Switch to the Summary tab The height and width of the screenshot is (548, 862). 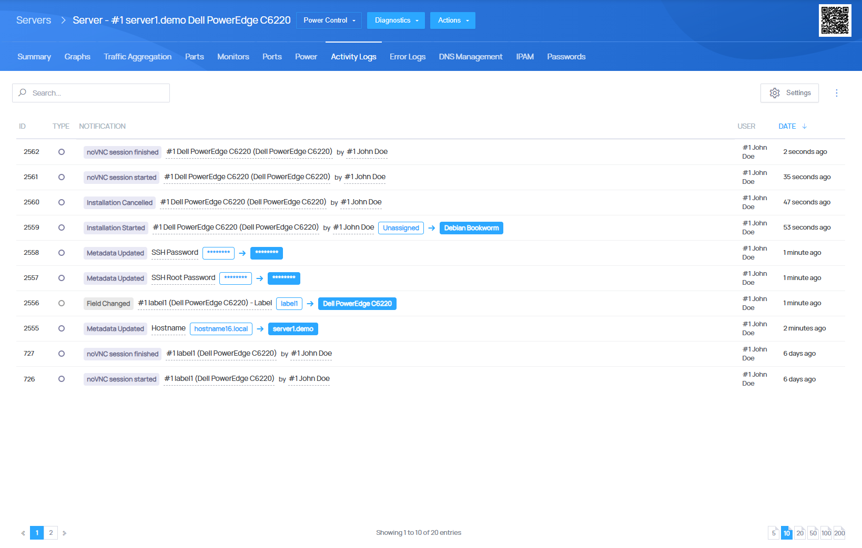tap(34, 57)
